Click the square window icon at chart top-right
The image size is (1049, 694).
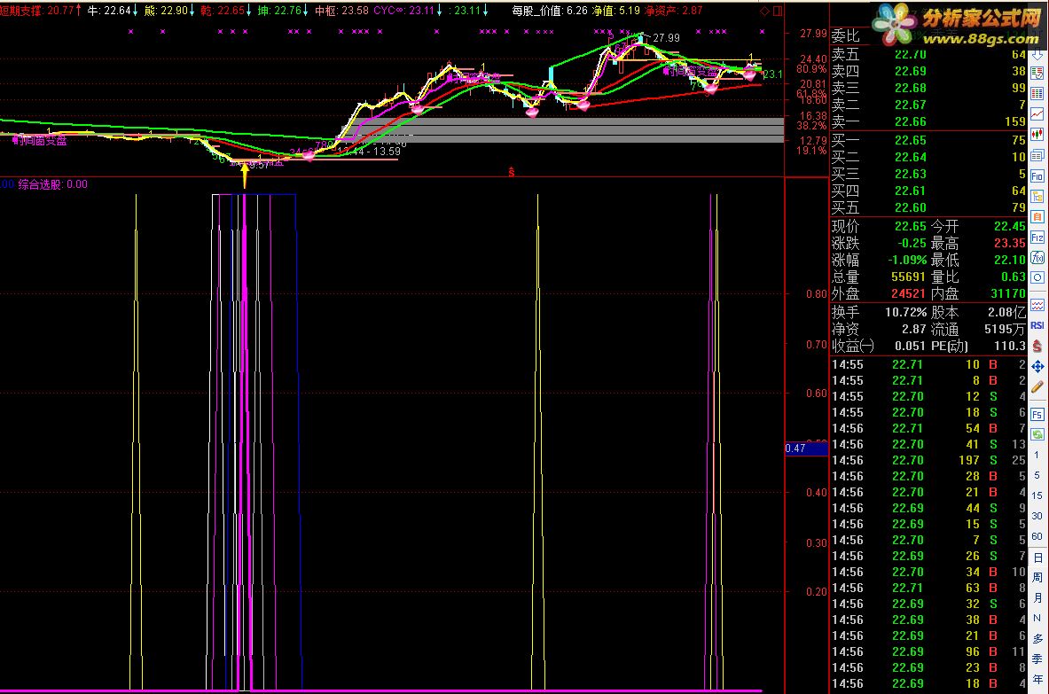point(778,11)
